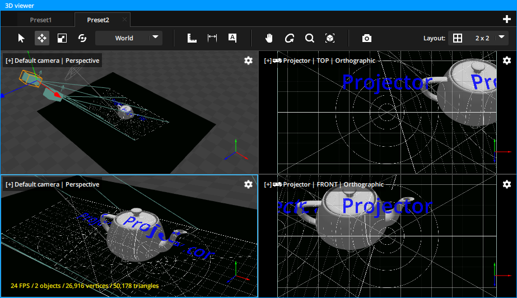Click Default camera label in top-left viewport

tap(37, 60)
